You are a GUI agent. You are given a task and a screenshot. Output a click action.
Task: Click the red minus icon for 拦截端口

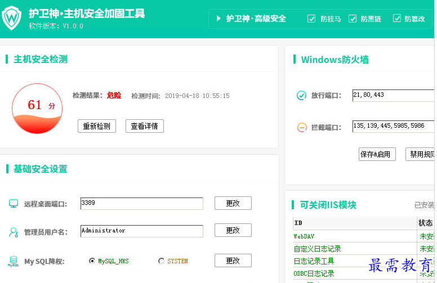tap(302, 127)
